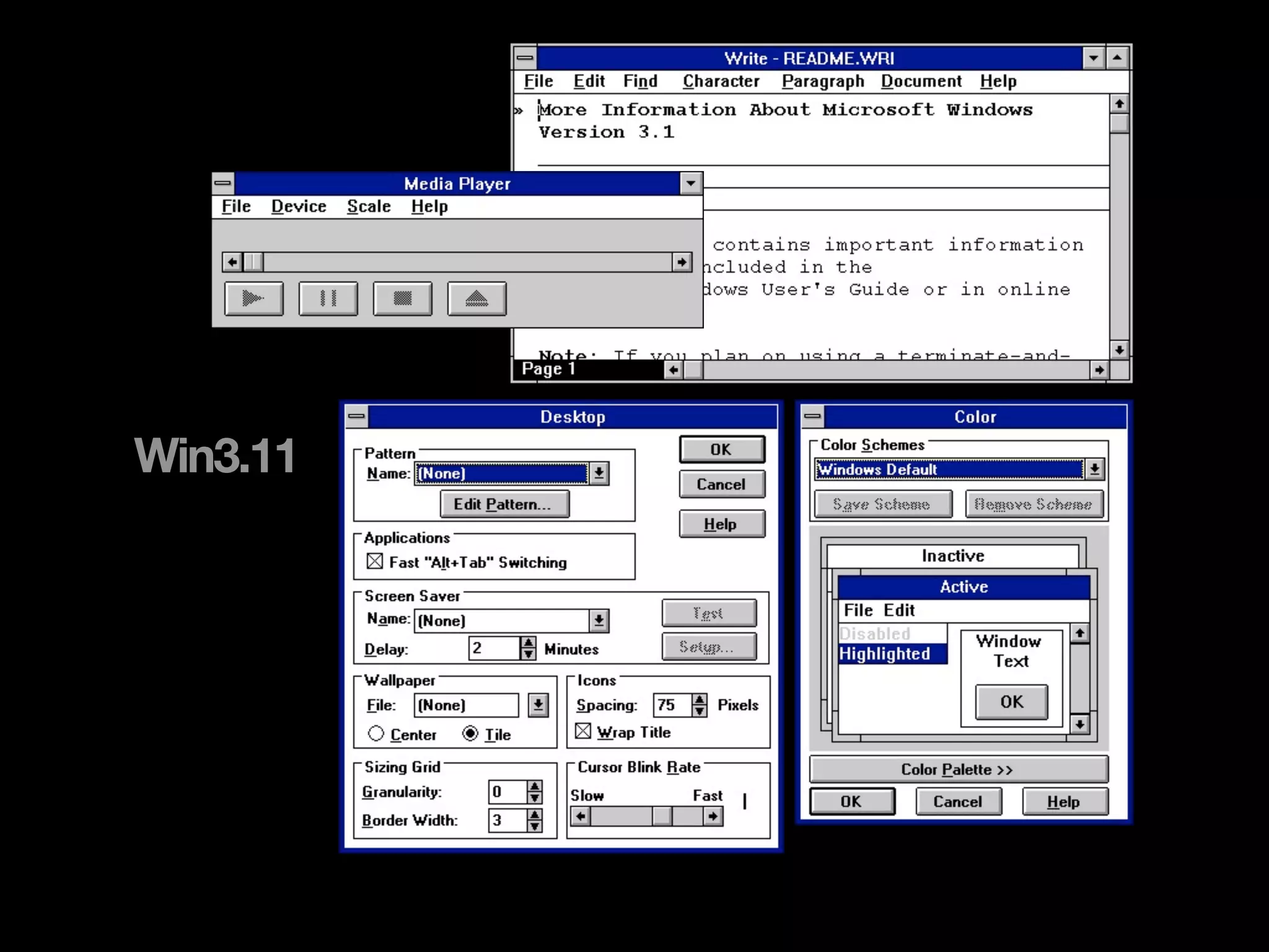This screenshot has width=1269, height=952.
Task: Open the Scale menu in Media Player
Action: (369, 206)
